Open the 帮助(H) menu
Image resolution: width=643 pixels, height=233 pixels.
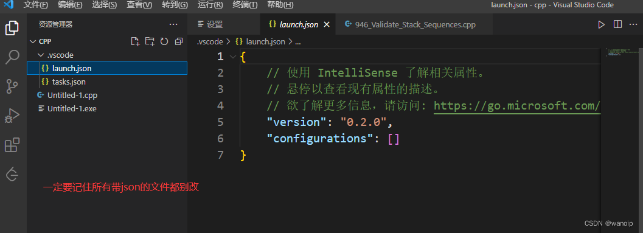(280, 5)
